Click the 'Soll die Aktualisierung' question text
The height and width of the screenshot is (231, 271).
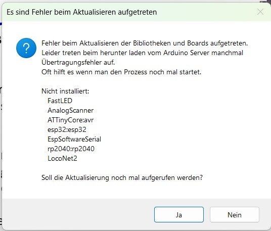click(122, 177)
